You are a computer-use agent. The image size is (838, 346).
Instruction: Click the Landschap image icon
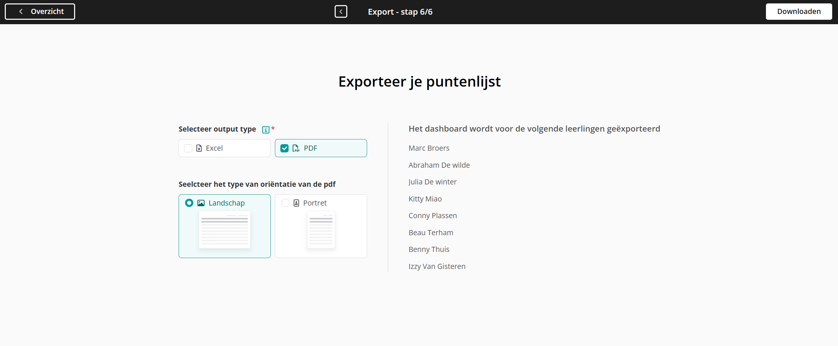point(201,203)
